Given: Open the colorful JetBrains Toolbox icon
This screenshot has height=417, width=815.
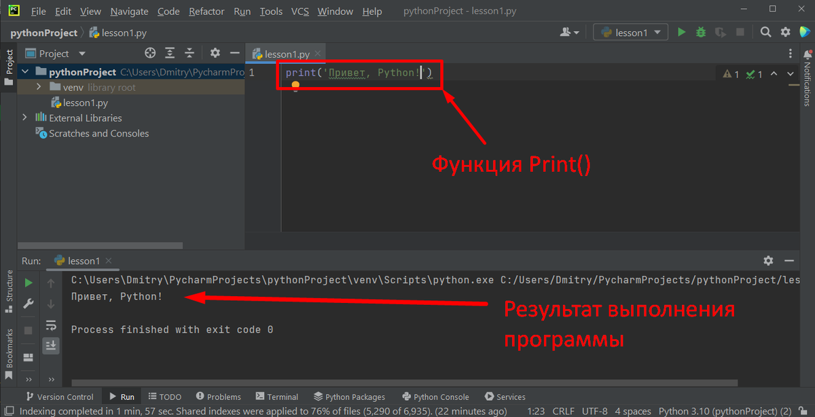Looking at the screenshot, I should (x=803, y=32).
